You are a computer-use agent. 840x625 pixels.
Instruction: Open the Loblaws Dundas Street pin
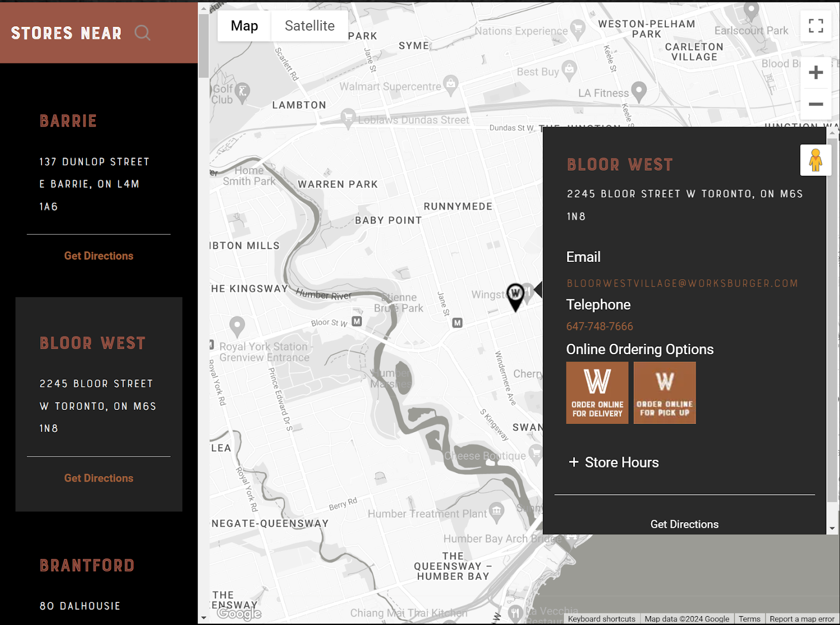click(x=348, y=119)
